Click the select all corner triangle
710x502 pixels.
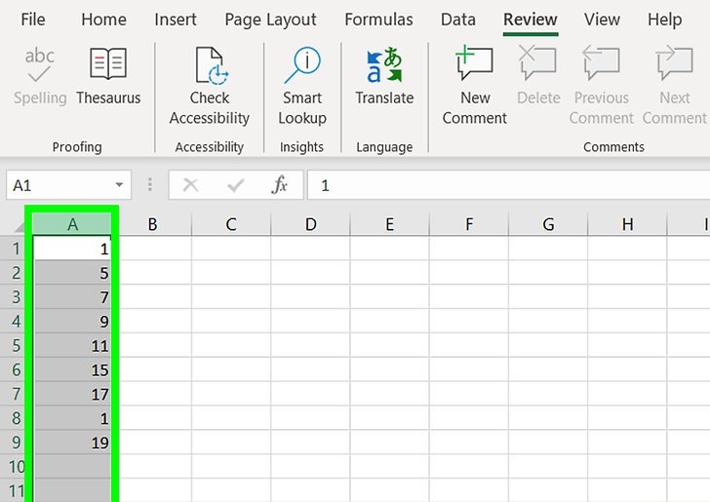[17, 224]
